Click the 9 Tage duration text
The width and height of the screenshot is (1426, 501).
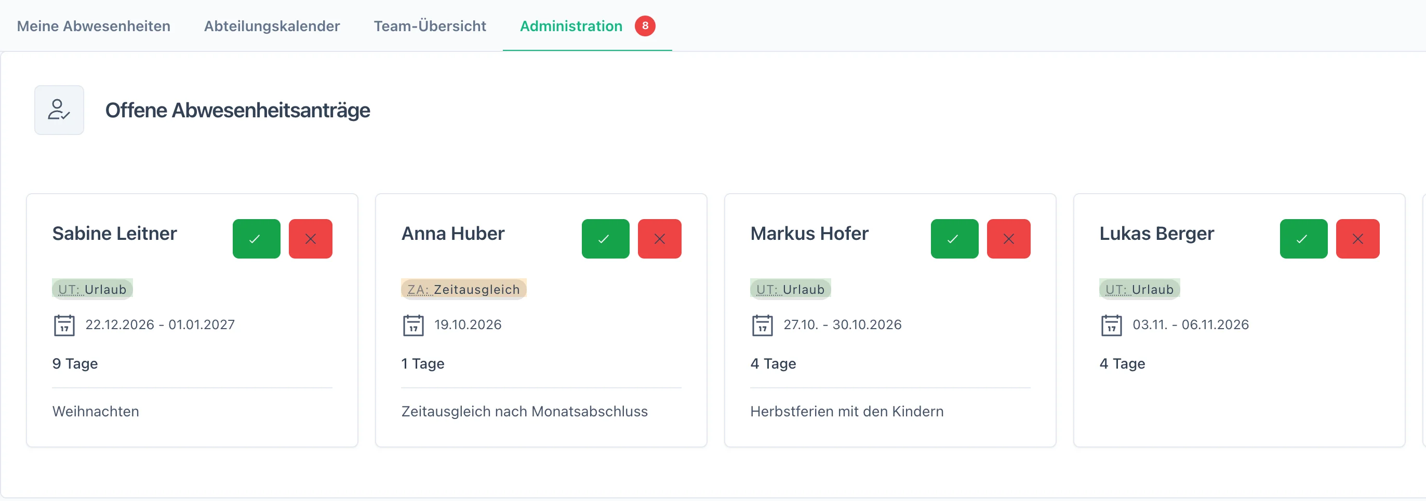click(x=75, y=364)
